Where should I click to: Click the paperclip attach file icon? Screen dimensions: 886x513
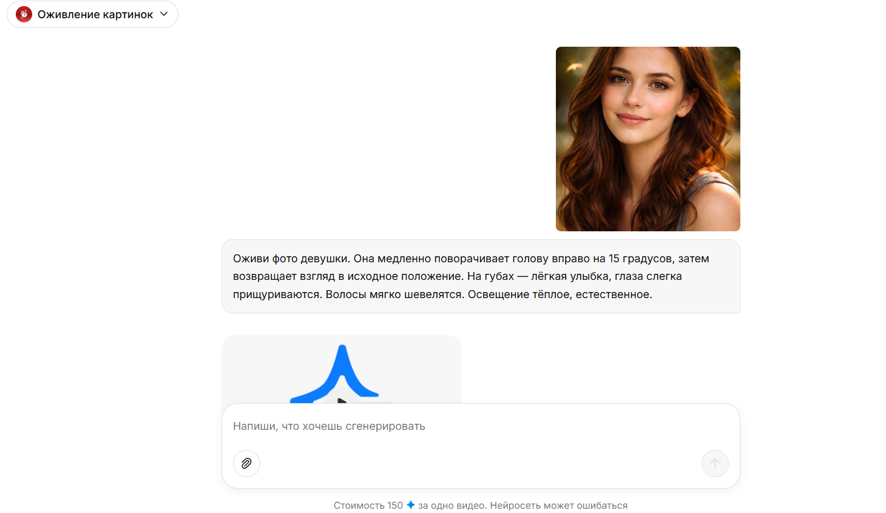[x=246, y=463]
